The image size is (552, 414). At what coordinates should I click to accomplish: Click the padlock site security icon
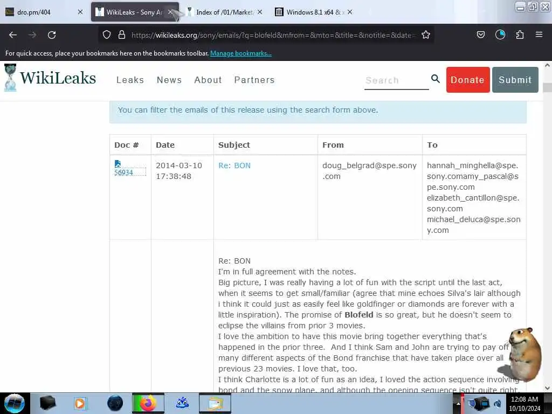(122, 35)
